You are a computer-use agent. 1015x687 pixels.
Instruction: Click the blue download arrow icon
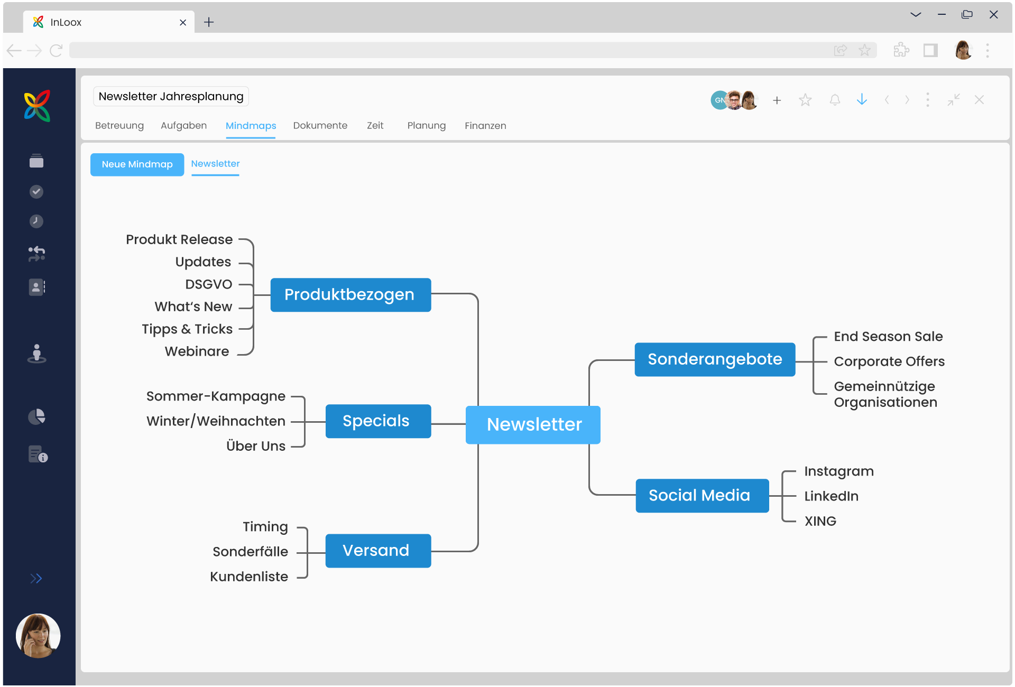pos(862,99)
